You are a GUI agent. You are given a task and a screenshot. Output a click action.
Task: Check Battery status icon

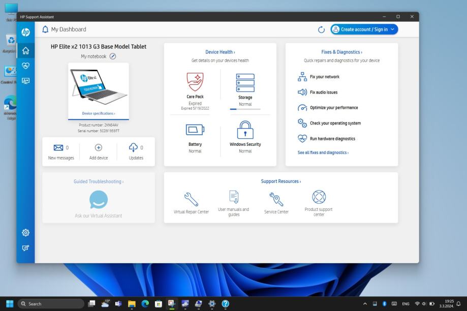click(195, 130)
